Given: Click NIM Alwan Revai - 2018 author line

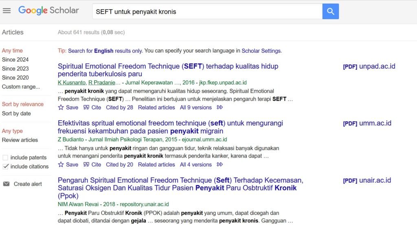Looking at the screenshot, I should (113, 204).
